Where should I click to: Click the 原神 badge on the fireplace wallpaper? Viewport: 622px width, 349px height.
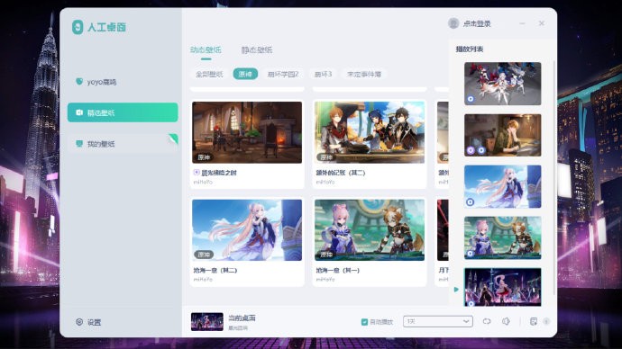[204, 157]
